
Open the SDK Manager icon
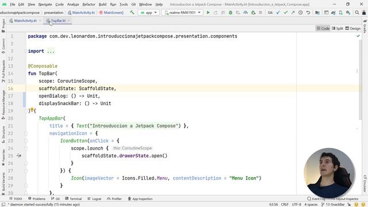pyautogui.click(x=348, y=13)
